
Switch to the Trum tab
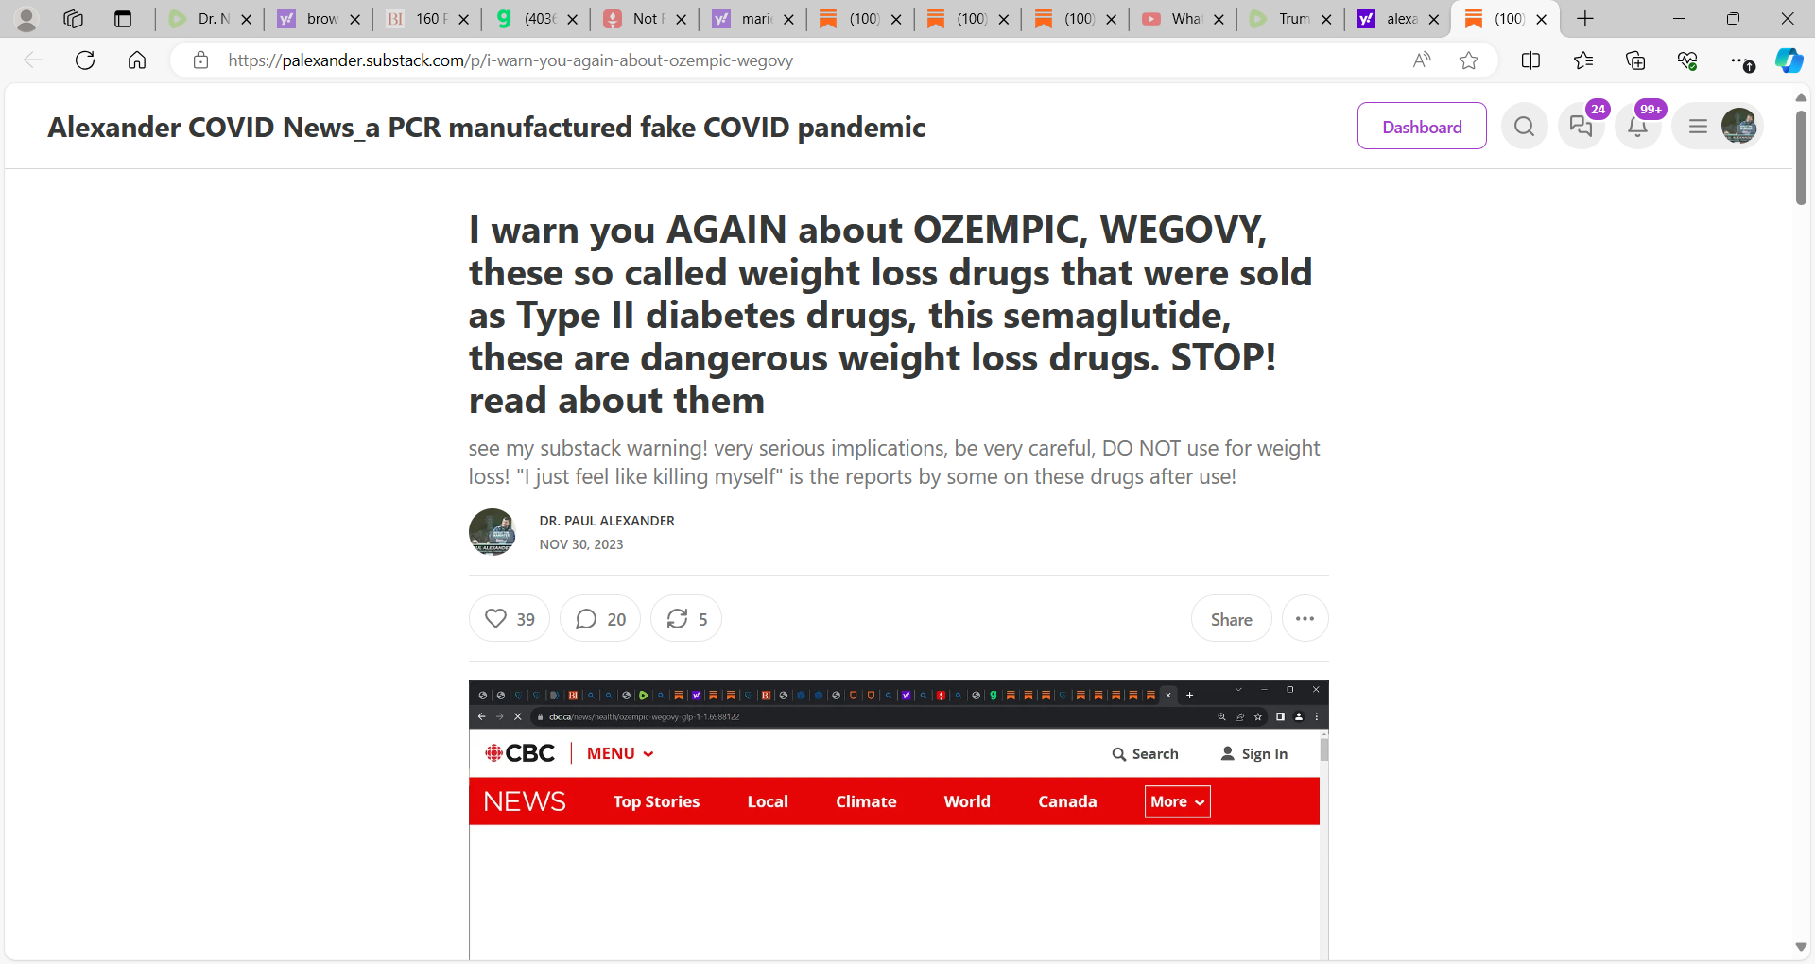tap(1289, 19)
